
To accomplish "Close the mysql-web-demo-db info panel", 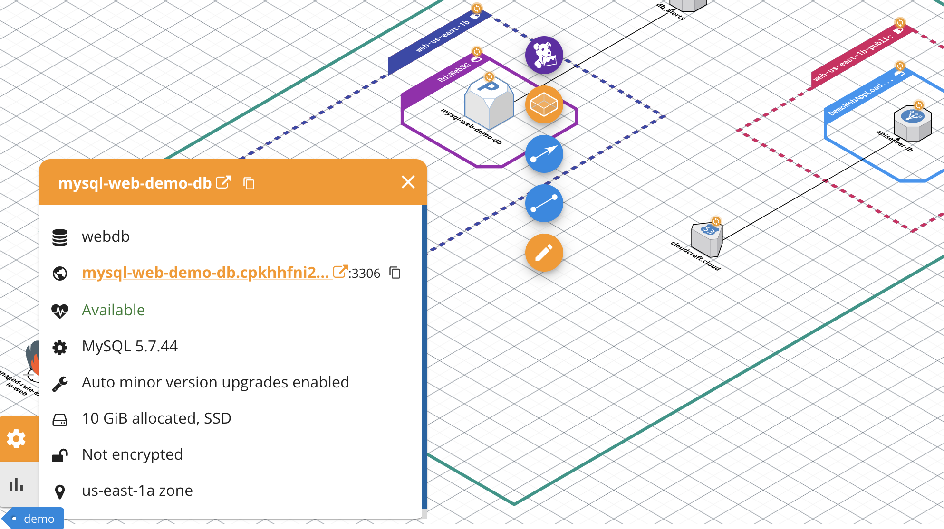I will [x=408, y=182].
